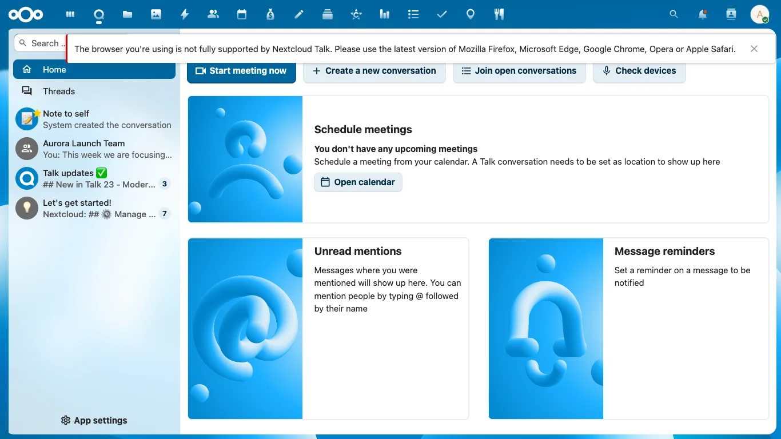Screen dimensions: 781x439
Task: Click the unread badge showing 7
Action: click(165, 214)
